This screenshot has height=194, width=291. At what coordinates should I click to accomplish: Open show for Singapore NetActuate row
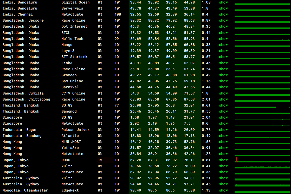(x=223, y=123)
